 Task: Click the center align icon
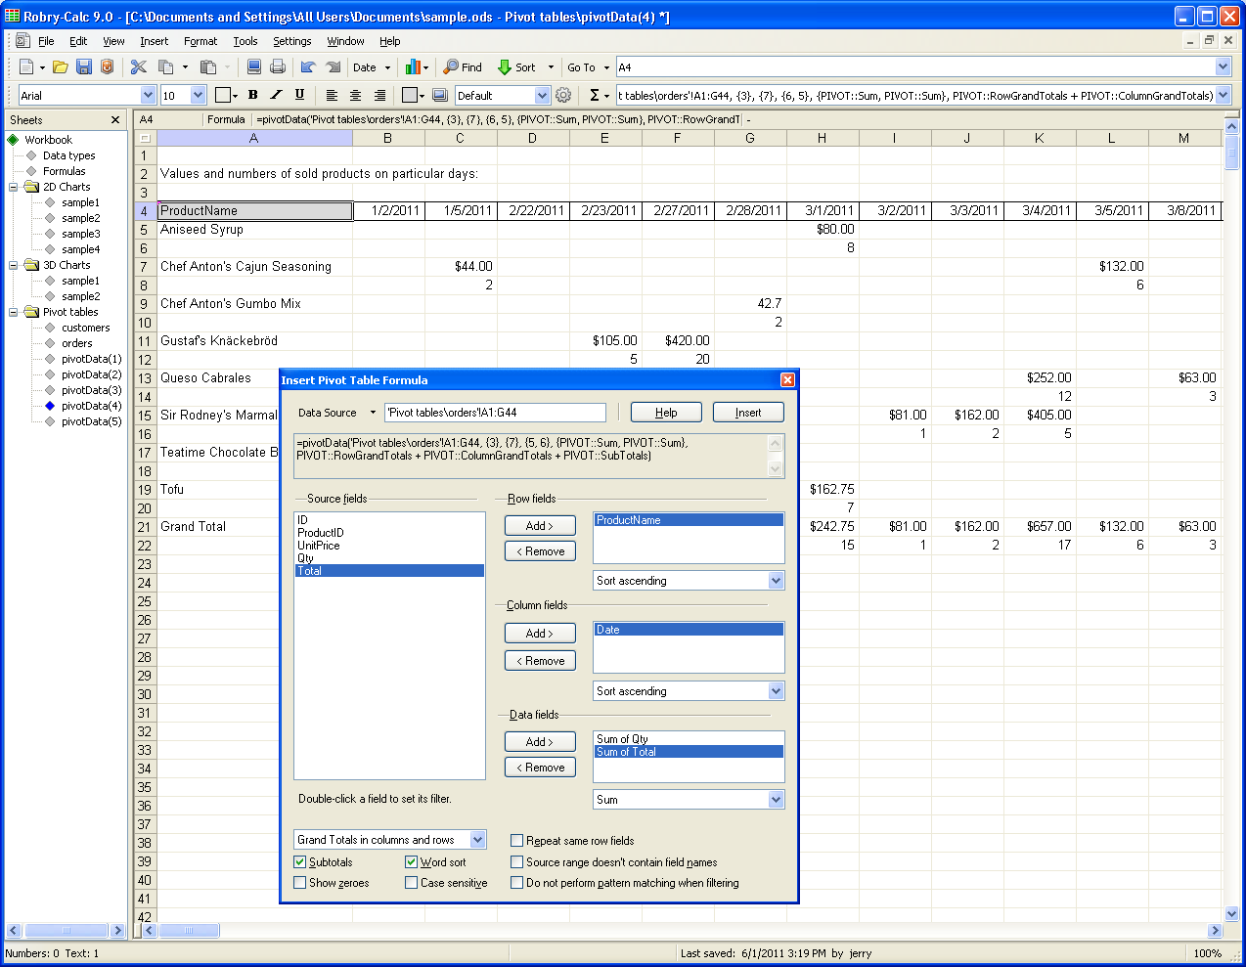click(355, 95)
